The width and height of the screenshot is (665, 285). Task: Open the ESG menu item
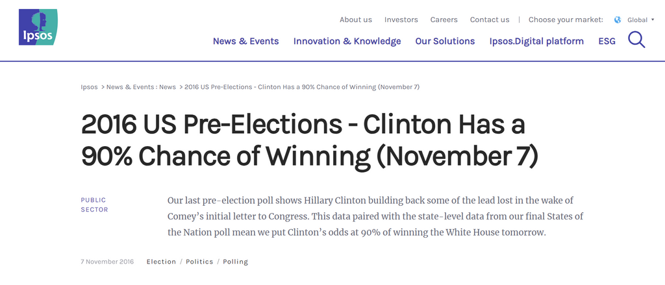pos(607,41)
